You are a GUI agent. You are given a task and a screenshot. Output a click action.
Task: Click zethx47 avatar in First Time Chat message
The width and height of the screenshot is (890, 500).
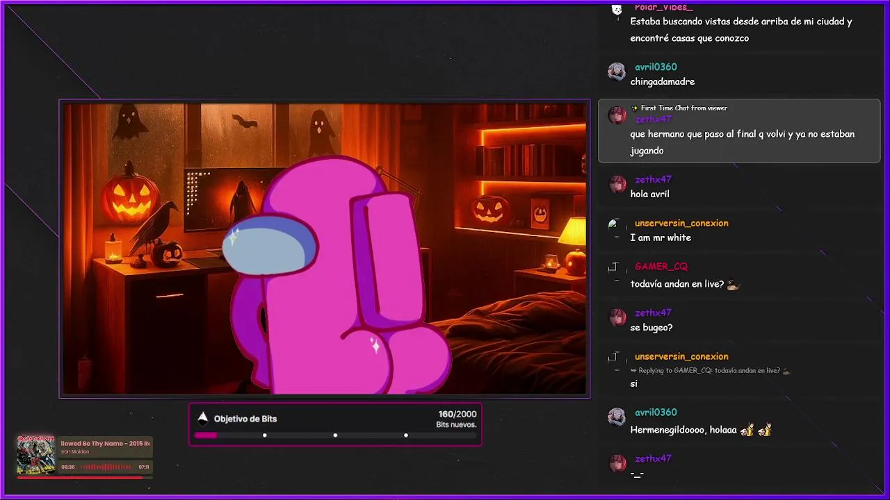tap(617, 115)
